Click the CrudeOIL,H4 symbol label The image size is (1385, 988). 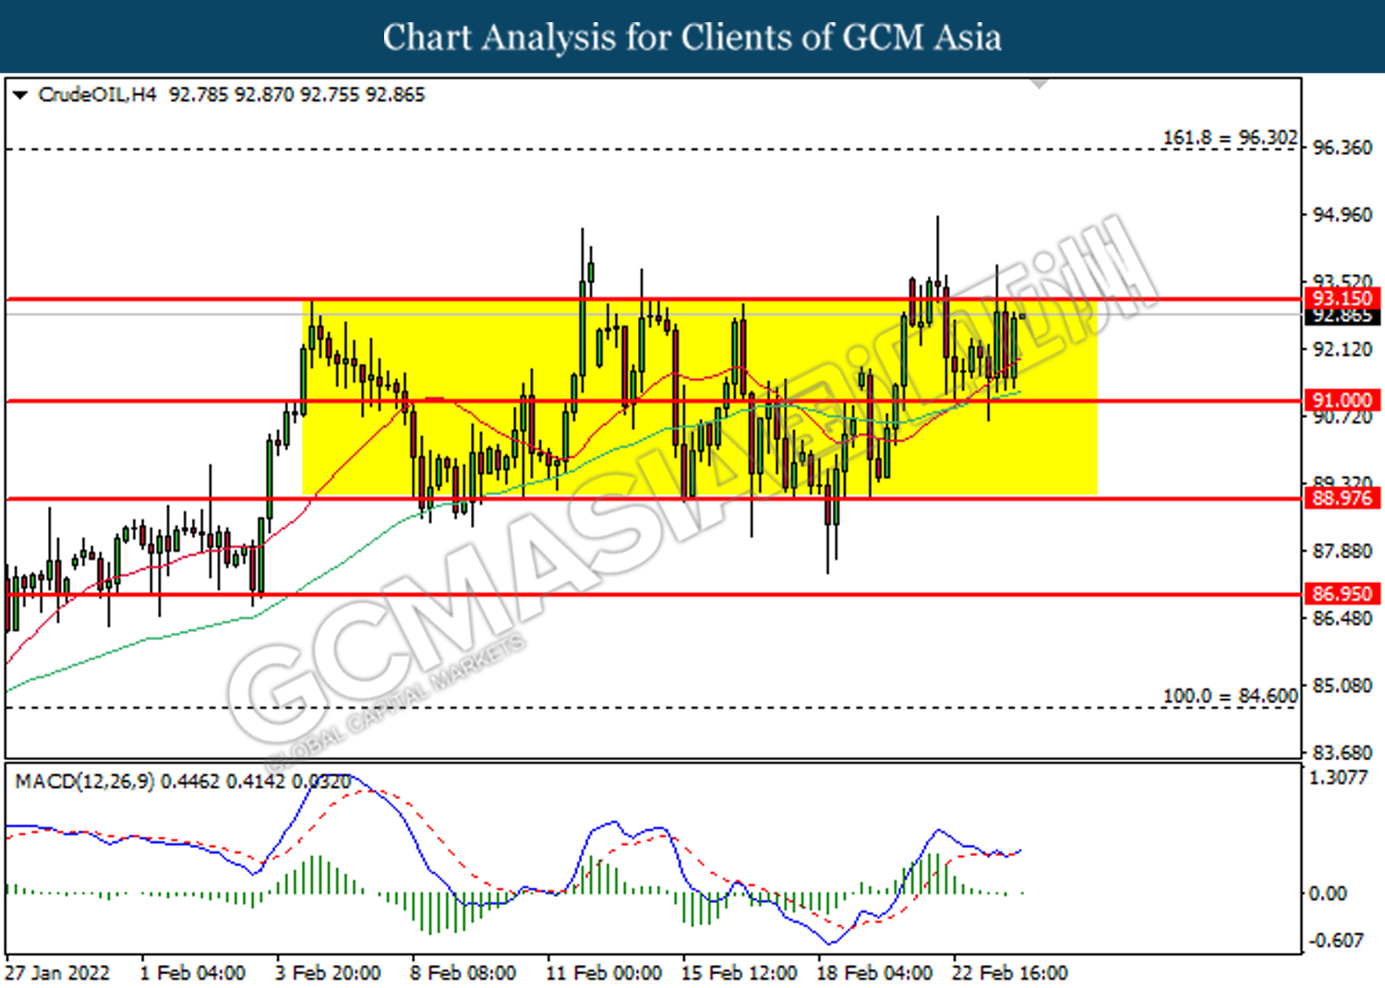[x=97, y=94]
